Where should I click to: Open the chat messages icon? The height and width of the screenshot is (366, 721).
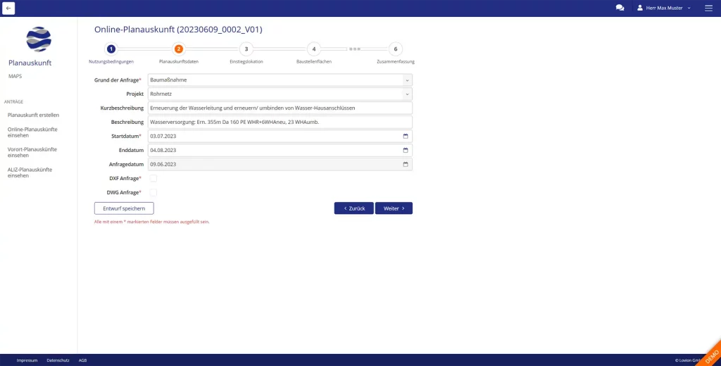620,8
